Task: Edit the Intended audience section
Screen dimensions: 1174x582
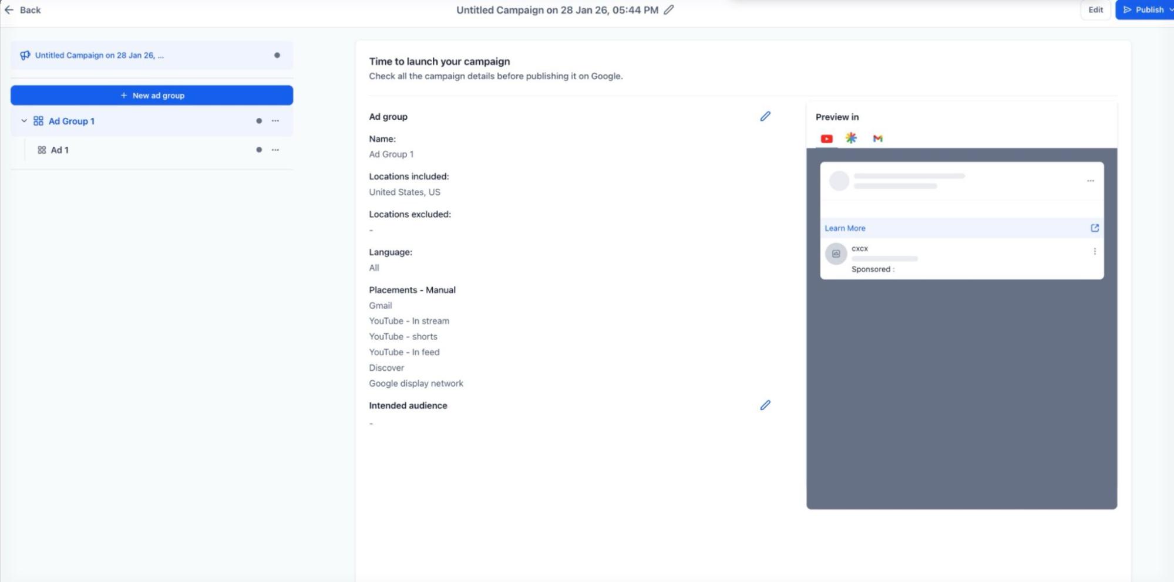Action: pos(765,405)
